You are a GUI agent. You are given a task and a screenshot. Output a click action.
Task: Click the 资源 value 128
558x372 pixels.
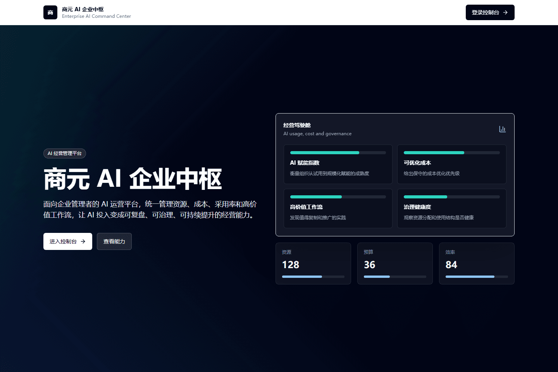tap(291, 265)
